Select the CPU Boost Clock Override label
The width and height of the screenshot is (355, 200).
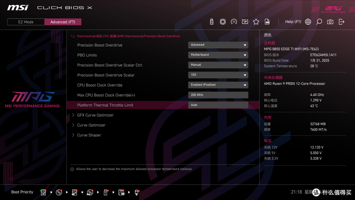point(100,85)
